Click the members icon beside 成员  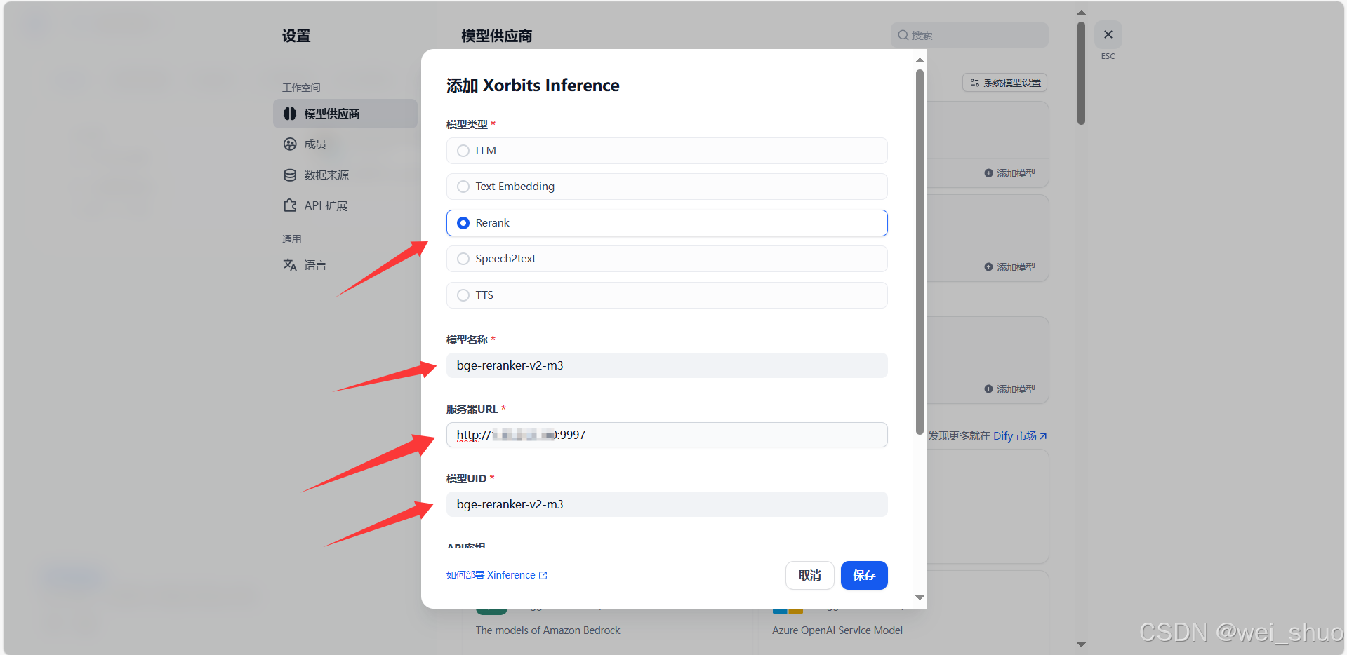(x=290, y=144)
